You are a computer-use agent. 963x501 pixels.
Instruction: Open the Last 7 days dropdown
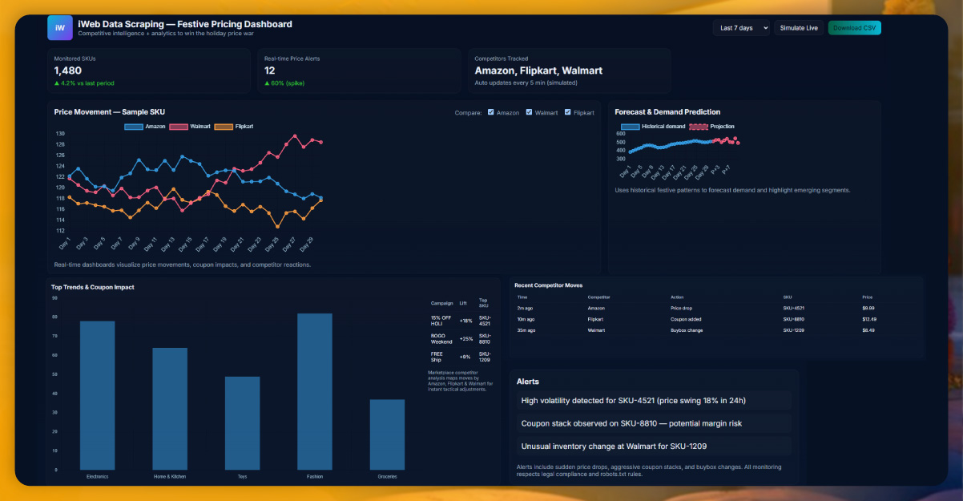[x=741, y=28]
